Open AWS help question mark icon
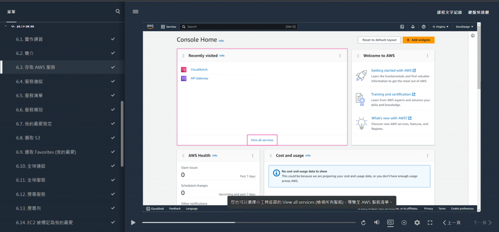The width and height of the screenshot is (499, 232). point(423,27)
